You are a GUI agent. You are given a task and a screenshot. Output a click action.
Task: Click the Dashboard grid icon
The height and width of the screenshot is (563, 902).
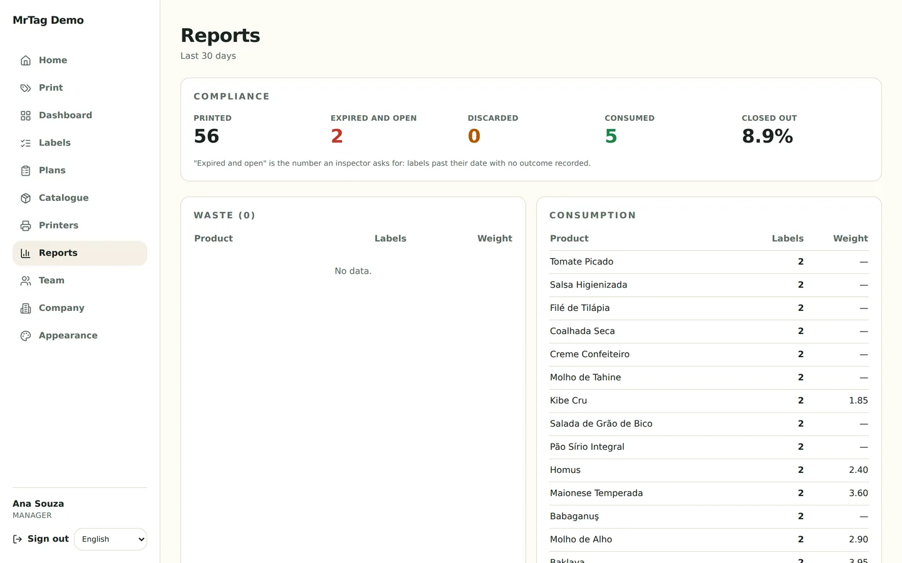26,115
